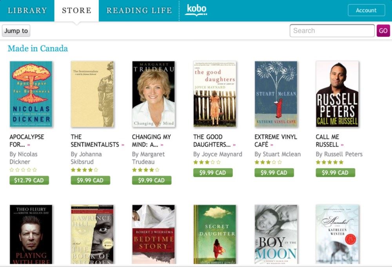Switch to the Library tab

click(27, 11)
